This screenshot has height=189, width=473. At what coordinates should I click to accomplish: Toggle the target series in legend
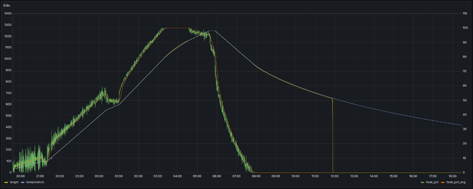(x=14, y=182)
